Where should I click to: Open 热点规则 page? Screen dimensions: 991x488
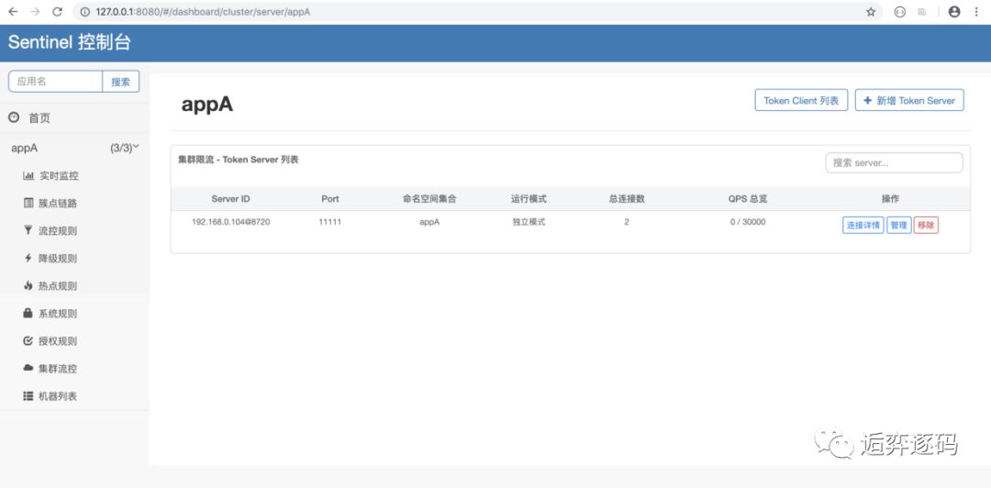pos(58,285)
